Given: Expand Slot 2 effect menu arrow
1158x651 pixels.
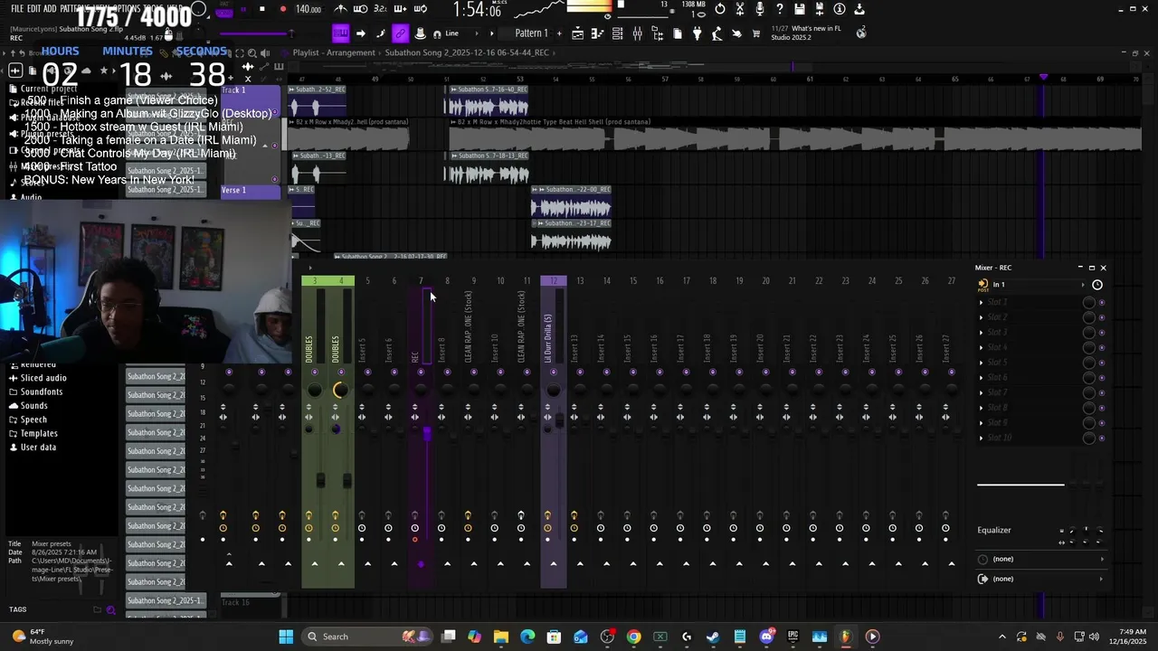Looking at the screenshot, I should pyautogui.click(x=981, y=317).
